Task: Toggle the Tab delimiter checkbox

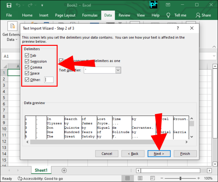Action: point(27,56)
